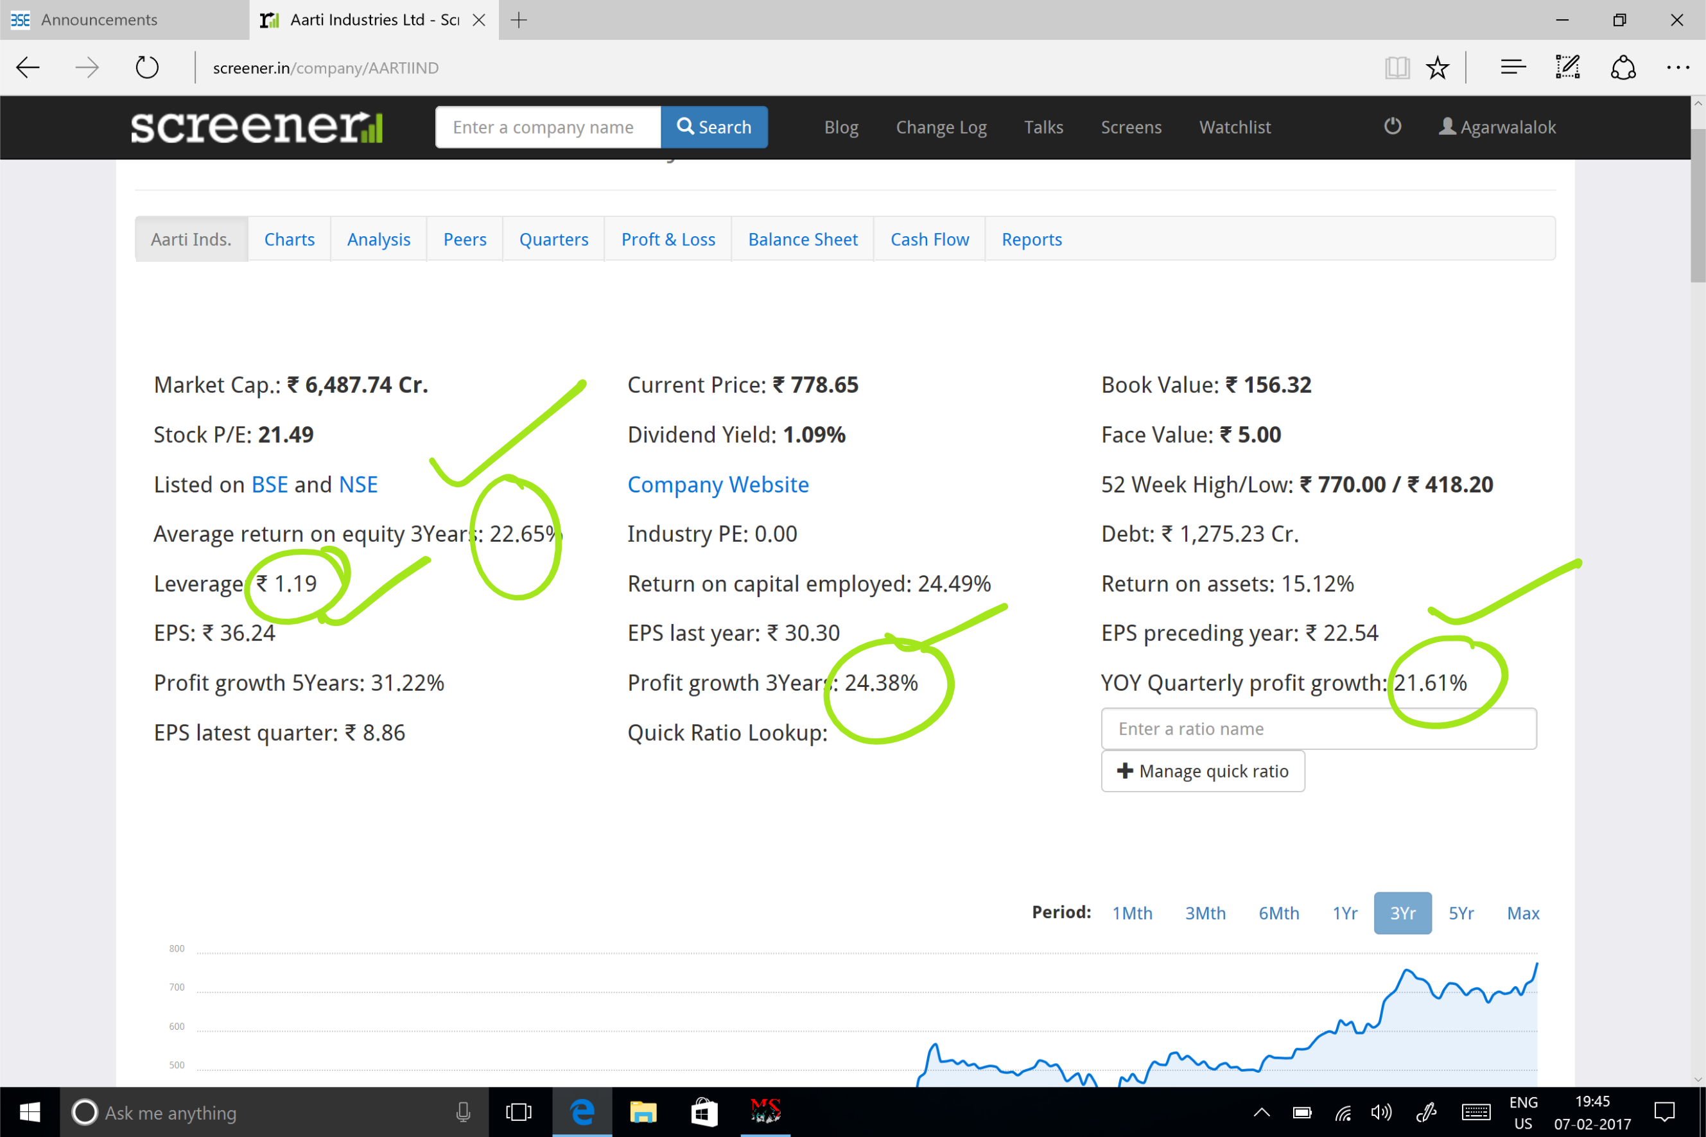The image size is (1706, 1137).
Task: Click the logout power icon
Action: pos(1392,126)
